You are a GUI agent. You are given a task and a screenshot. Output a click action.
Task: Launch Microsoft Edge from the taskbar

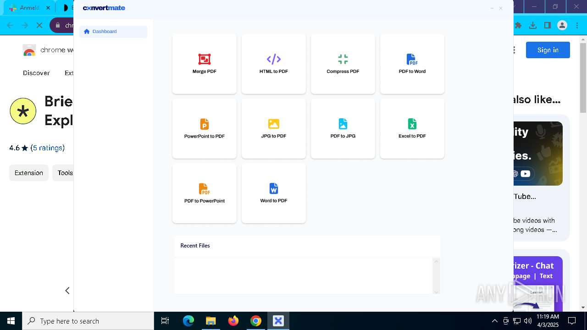click(188, 321)
